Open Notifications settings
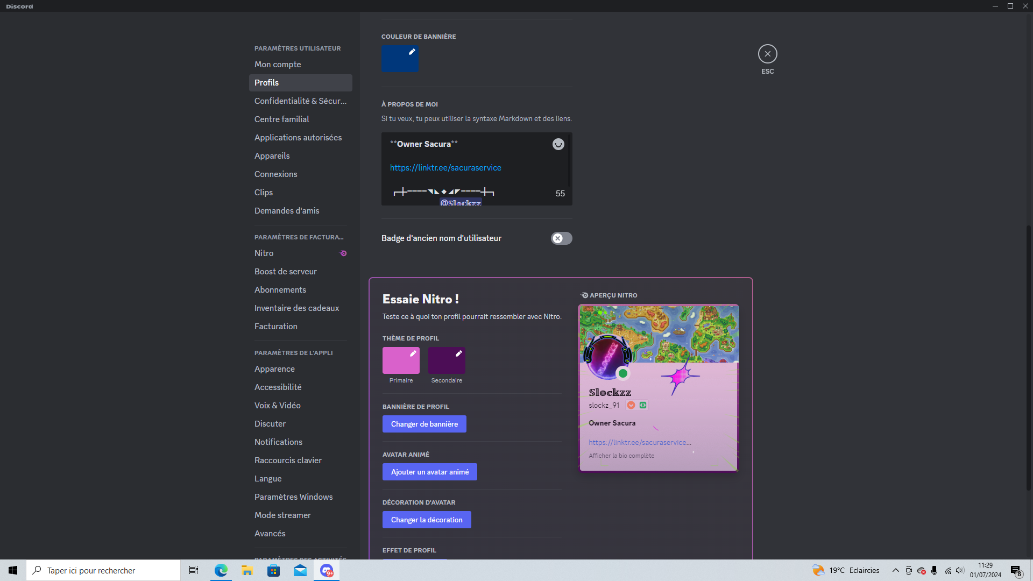This screenshot has width=1033, height=581. (300, 442)
